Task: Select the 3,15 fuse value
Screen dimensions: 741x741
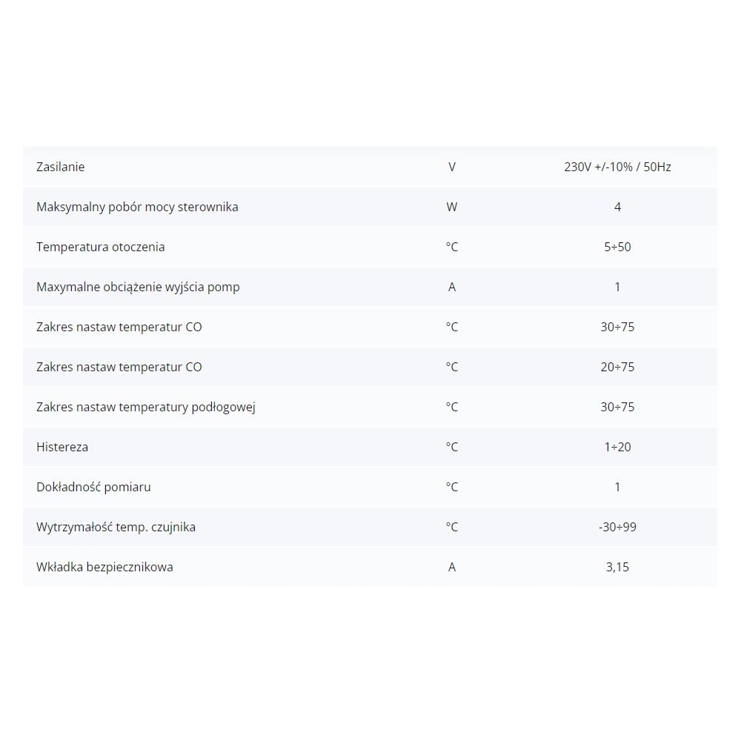Action: click(x=617, y=567)
